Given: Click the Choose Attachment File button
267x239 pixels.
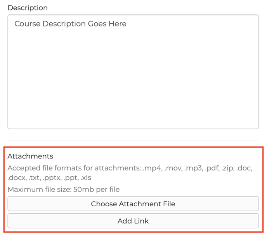Looking at the screenshot, I should tap(133, 204).
